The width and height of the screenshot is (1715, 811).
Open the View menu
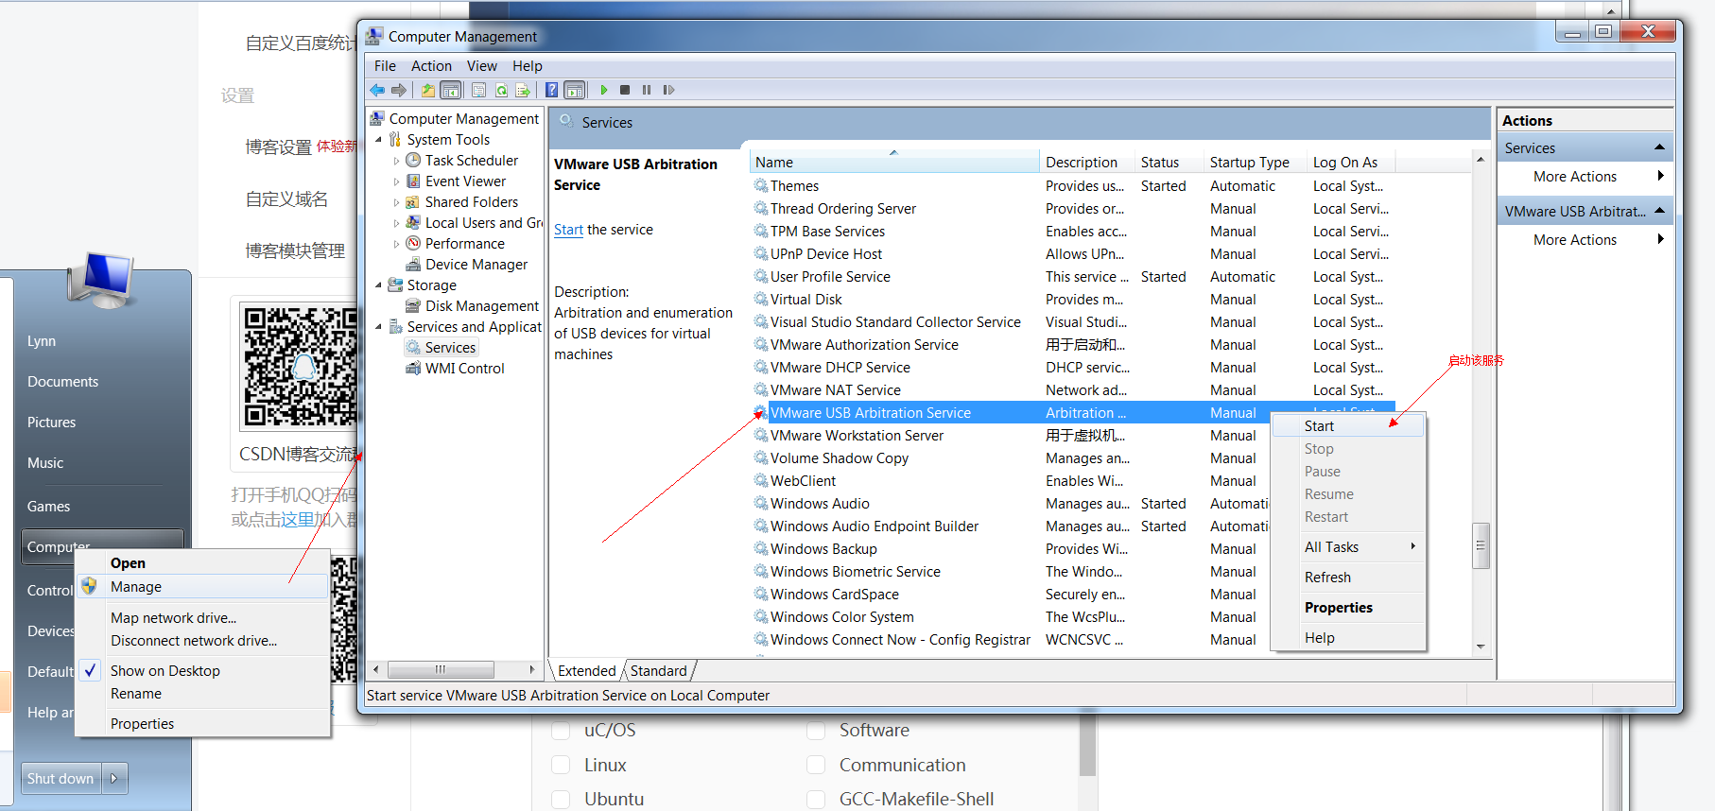481,66
